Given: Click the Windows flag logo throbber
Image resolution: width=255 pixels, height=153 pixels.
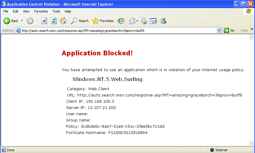Looking at the screenshot, I should click(248, 11).
